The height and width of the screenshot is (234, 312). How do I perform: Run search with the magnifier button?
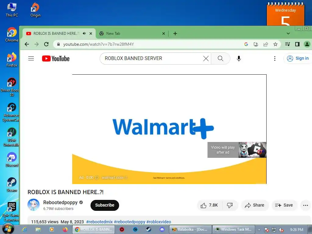[x=221, y=58]
